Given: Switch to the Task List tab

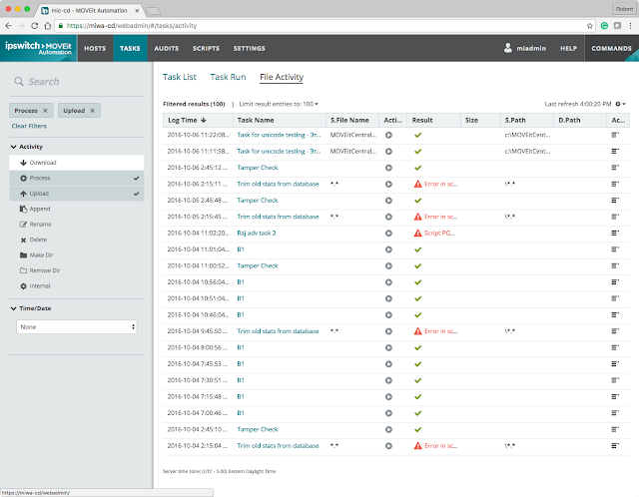Looking at the screenshot, I should 180,77.
